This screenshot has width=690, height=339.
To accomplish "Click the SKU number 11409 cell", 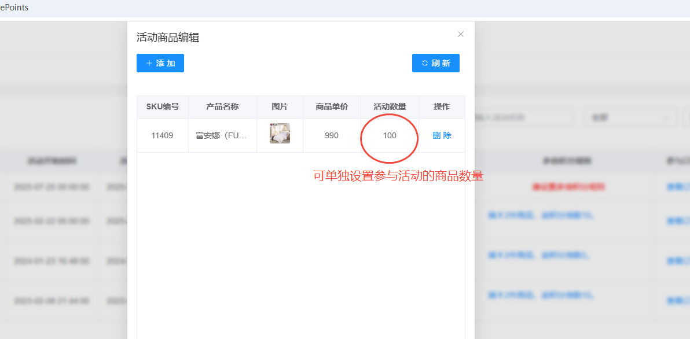I will pyautogui.click(x=162, y=135).
